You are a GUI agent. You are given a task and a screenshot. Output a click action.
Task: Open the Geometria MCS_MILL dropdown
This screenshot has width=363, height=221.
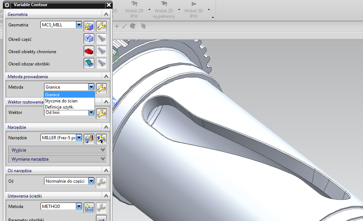pos(79,25)
